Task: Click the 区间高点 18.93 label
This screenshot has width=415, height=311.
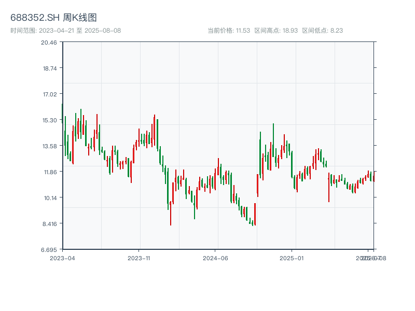Action: click(276, 31)
